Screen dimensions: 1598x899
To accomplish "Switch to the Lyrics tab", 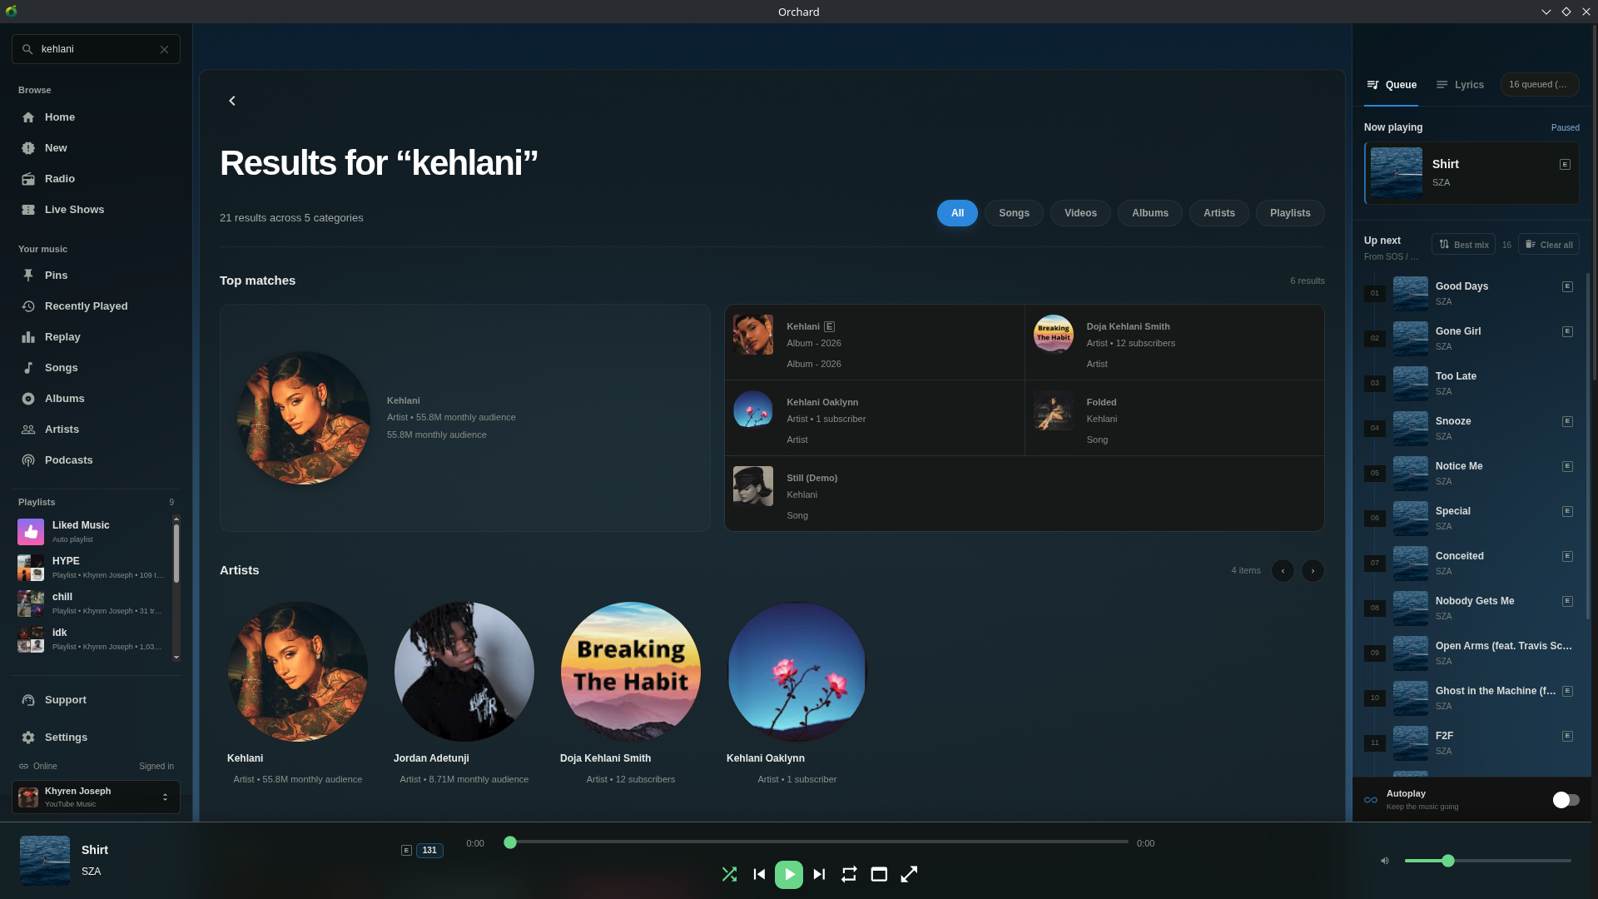I will pos(1460,85).
